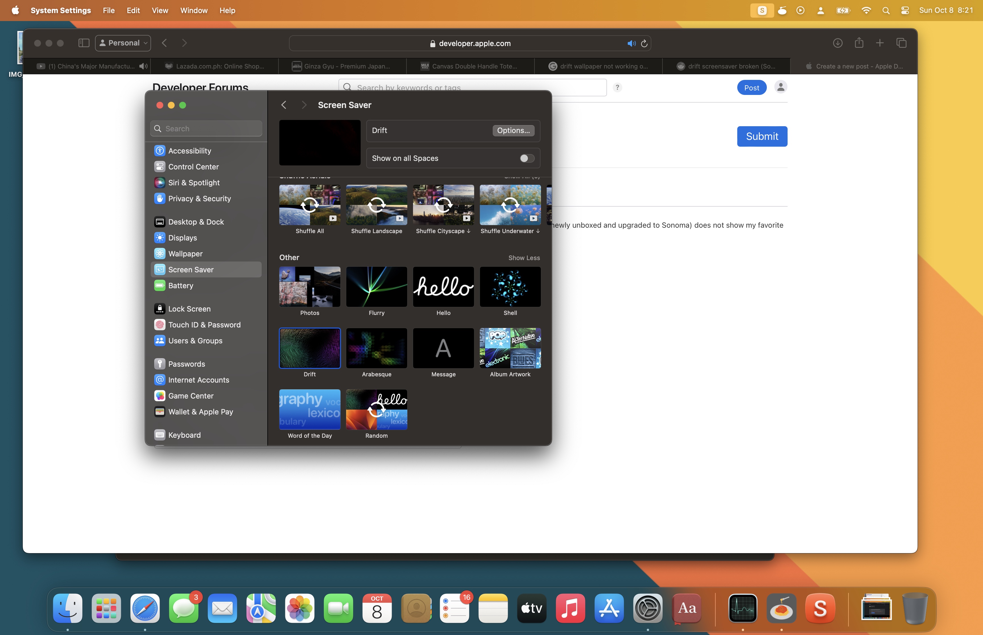Select the Flurry screen saver thumbnail
The image size is (983, 635).
pyautogui.click(x=376, y=287)
